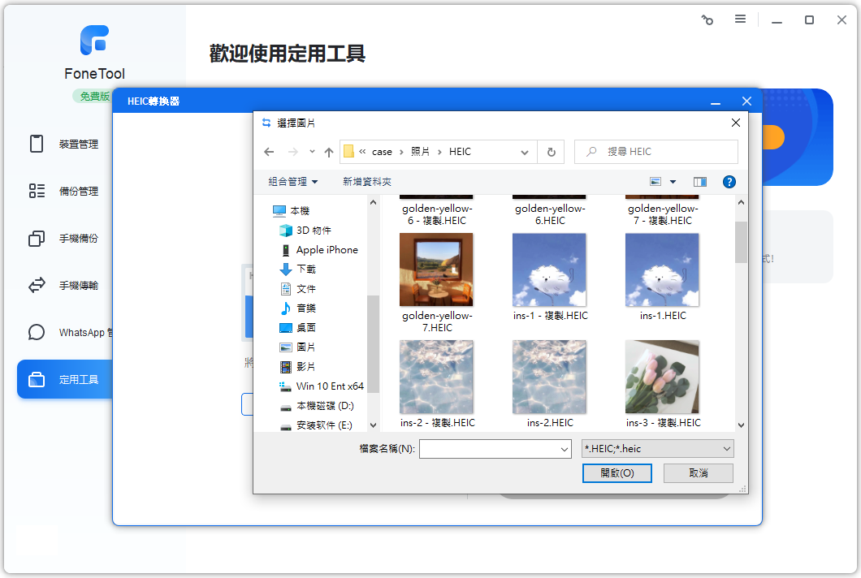Viewport: 861px width, 578px height.
Task: Click the refresh folder icon
Action: pyautogui.click(x=551, y=152)
